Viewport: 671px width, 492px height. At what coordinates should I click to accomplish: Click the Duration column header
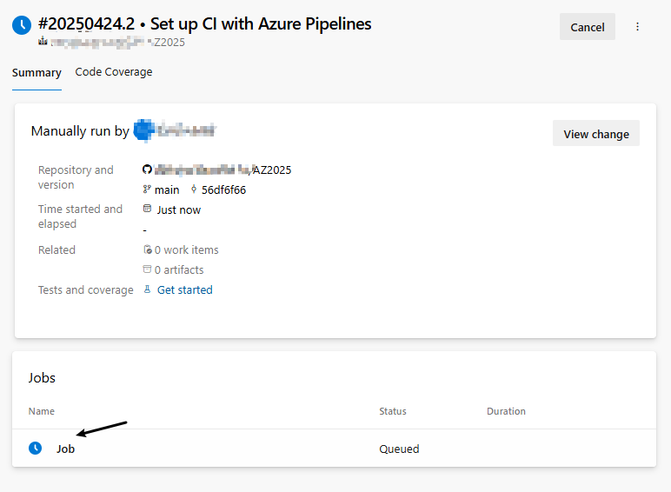click(x=506, y=411)
